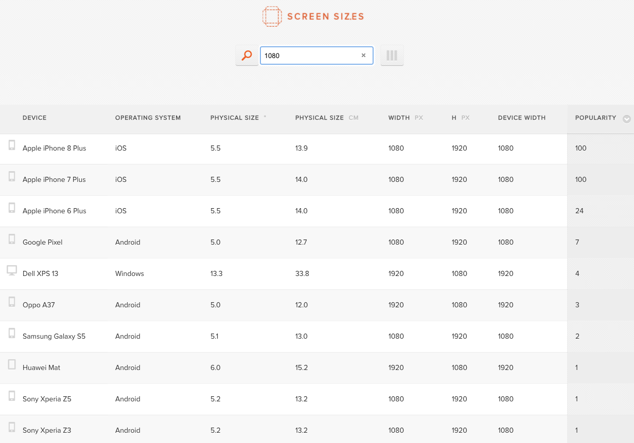Select Huawei Mat device name
This screenshot has width=634, height=443.
[x=41, y=367]
